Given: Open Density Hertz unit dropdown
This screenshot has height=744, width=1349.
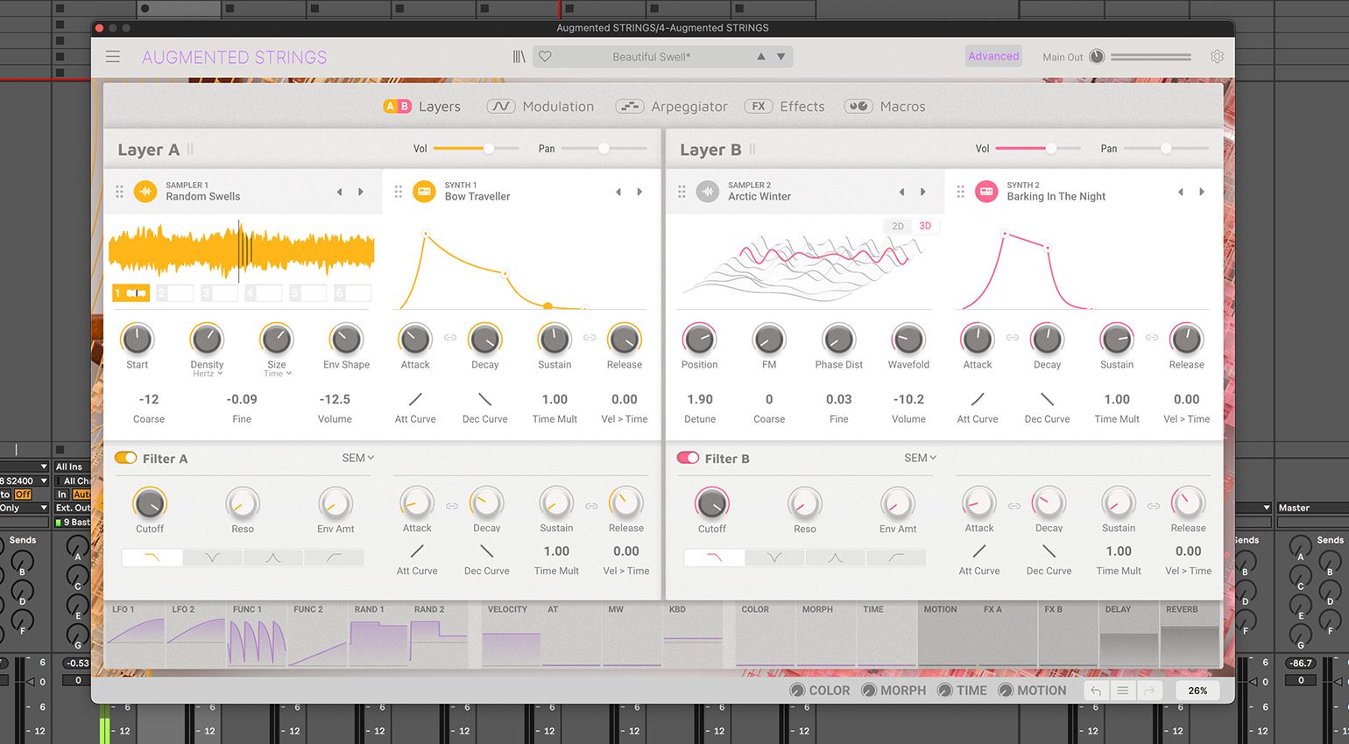Looking at the screenshot, I should coord(208,374).
